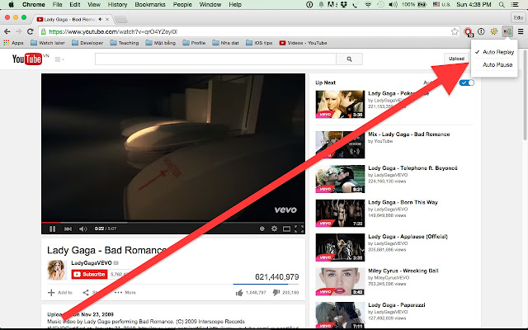Click the LadyGagaVEVO channel avatar
Screen dimensions: 528x330
point(57,270)
